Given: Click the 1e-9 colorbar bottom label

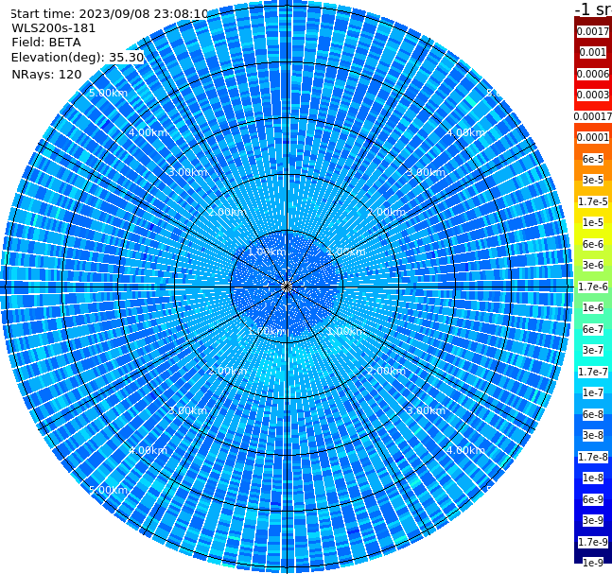Looking at the screenshot, I should pyautogui.click(x=593, y=563).
